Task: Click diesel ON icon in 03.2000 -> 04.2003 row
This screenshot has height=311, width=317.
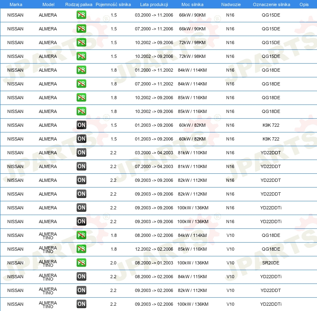Action: (x=81, y=153)
